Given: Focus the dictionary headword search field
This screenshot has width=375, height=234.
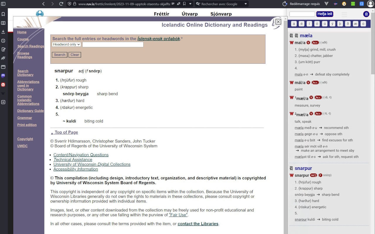Looking at the screenshot, I should [x=113, y=44].
